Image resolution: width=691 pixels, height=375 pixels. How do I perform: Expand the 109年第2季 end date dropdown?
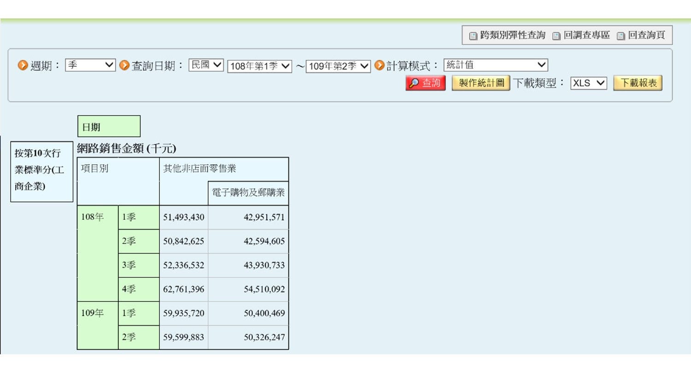point(338,66)
